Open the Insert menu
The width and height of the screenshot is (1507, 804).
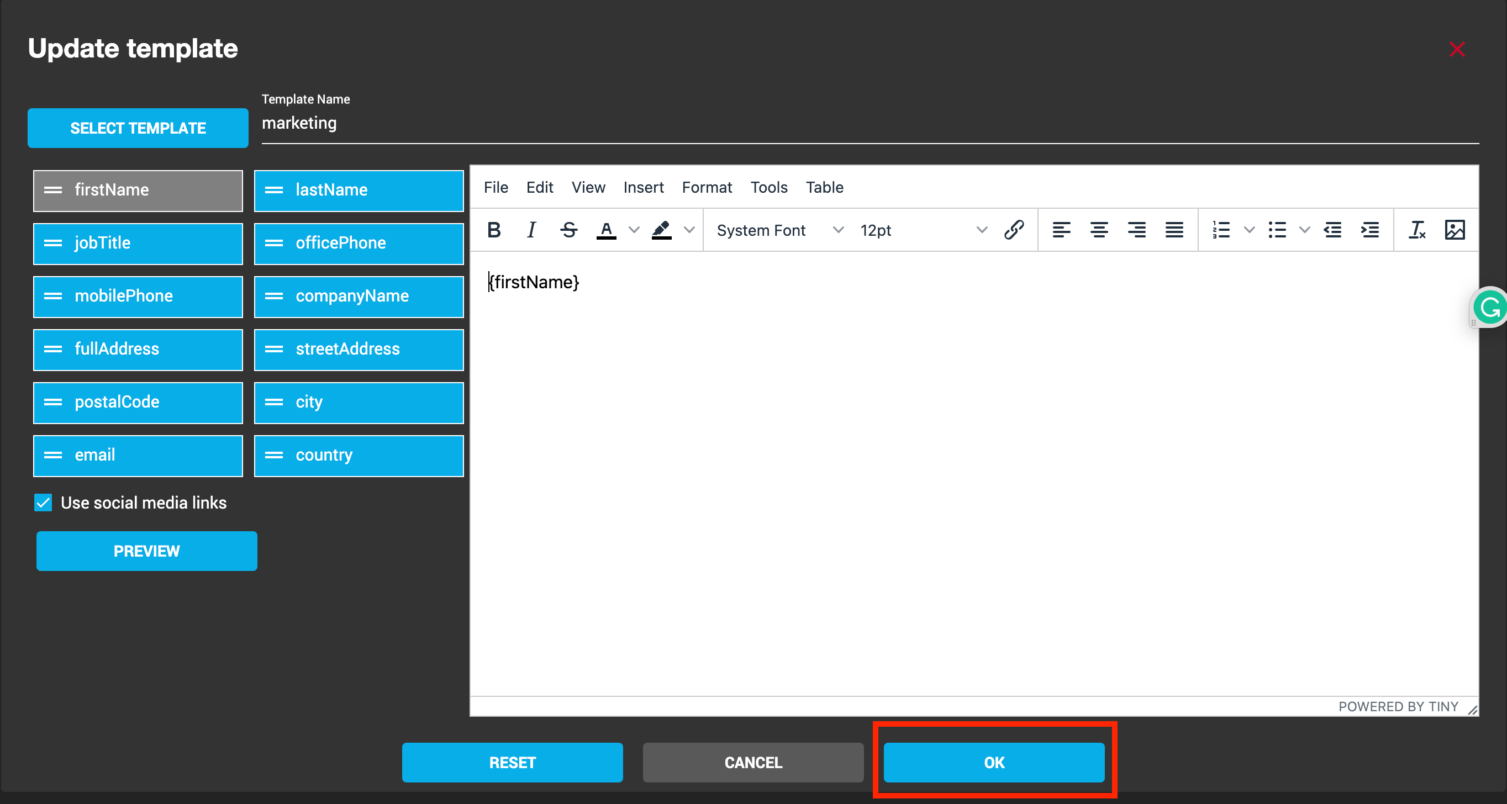click(643, 187)
